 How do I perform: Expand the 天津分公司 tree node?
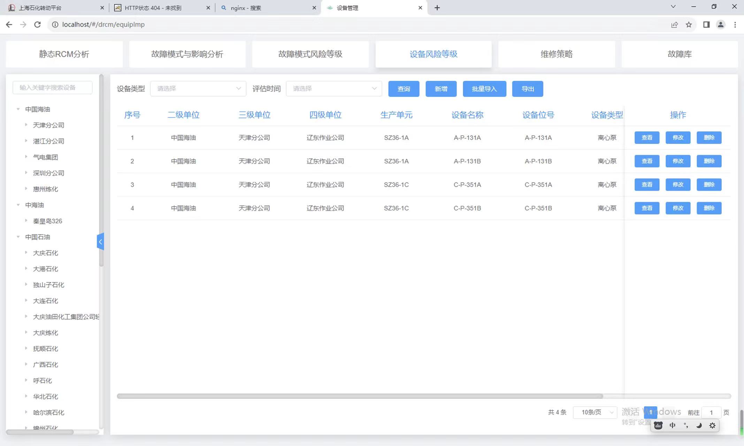26,125
